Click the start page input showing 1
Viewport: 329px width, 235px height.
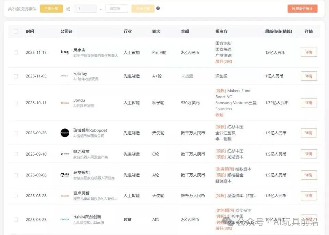85,9
